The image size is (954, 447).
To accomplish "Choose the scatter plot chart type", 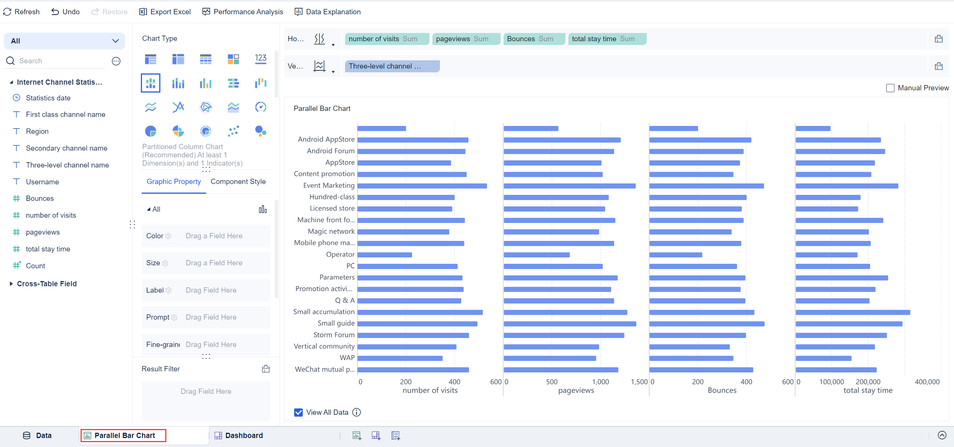I will click(233, 131).
